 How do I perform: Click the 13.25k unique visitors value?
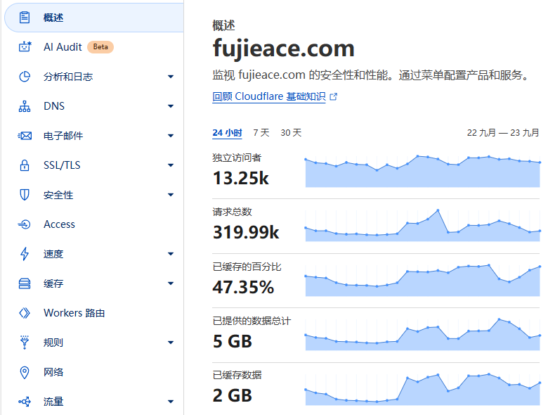tap(241, 178)
